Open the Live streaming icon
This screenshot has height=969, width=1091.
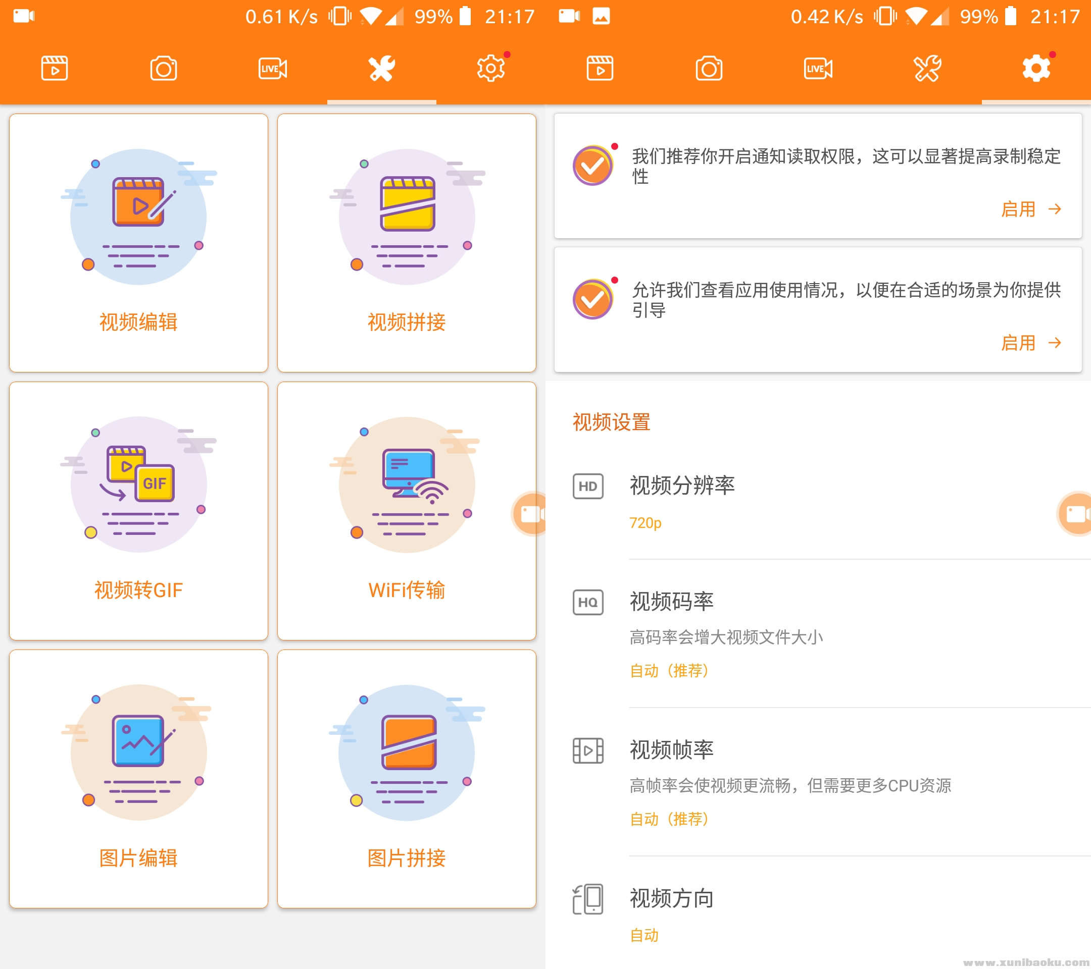click(272, 68)
